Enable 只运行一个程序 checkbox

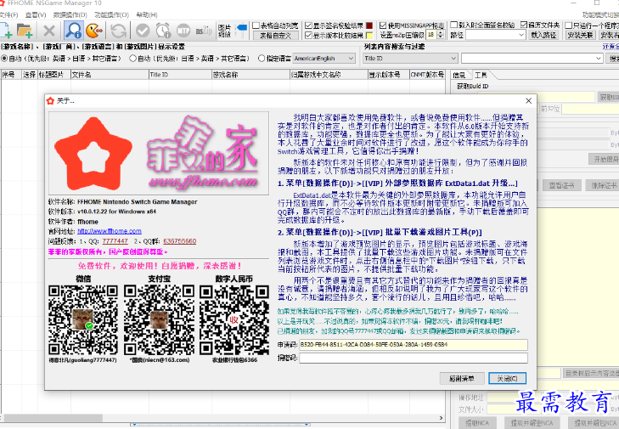tap(568, 25)
